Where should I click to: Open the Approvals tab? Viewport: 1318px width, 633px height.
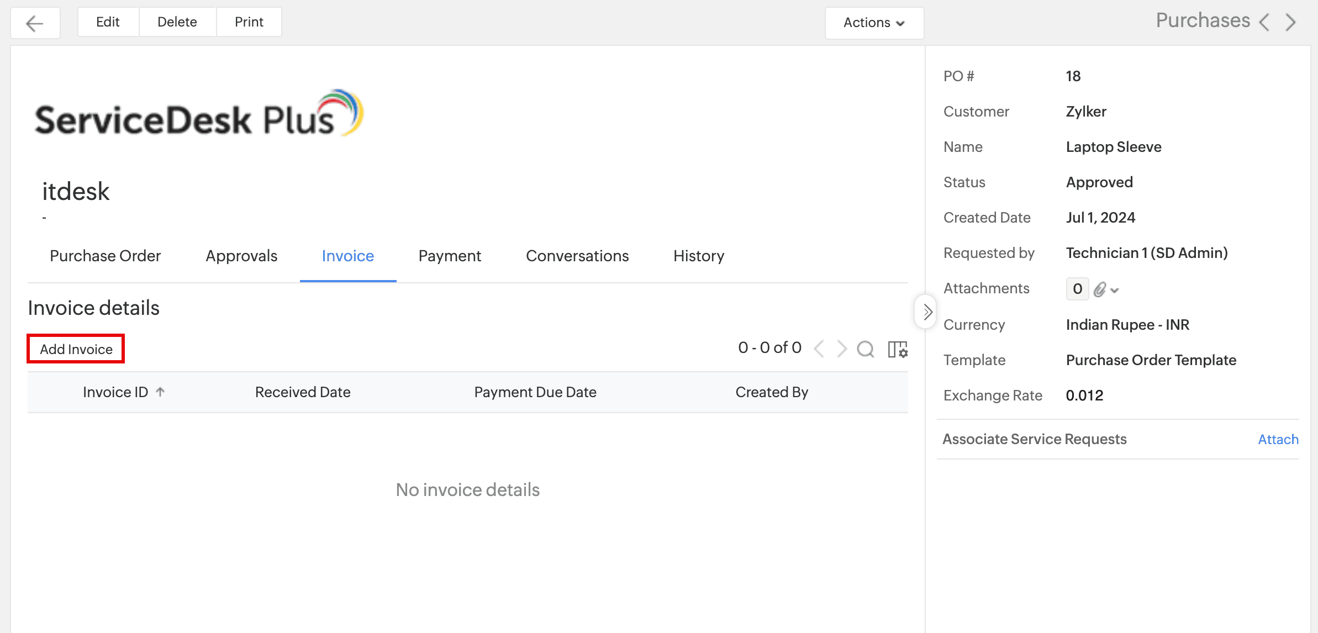tap(241, 256)
